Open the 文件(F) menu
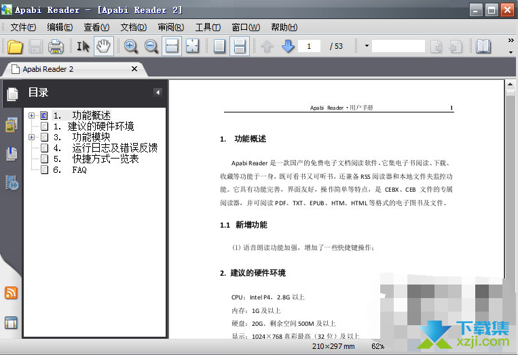 point(23,27)
